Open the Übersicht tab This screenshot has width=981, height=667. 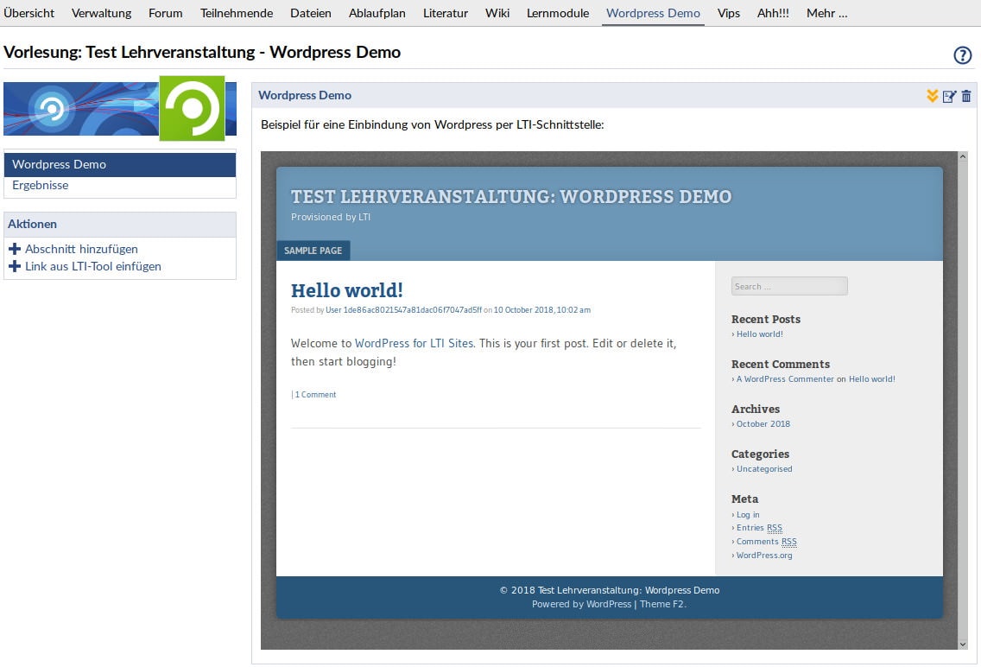click(x=28, y=13)
